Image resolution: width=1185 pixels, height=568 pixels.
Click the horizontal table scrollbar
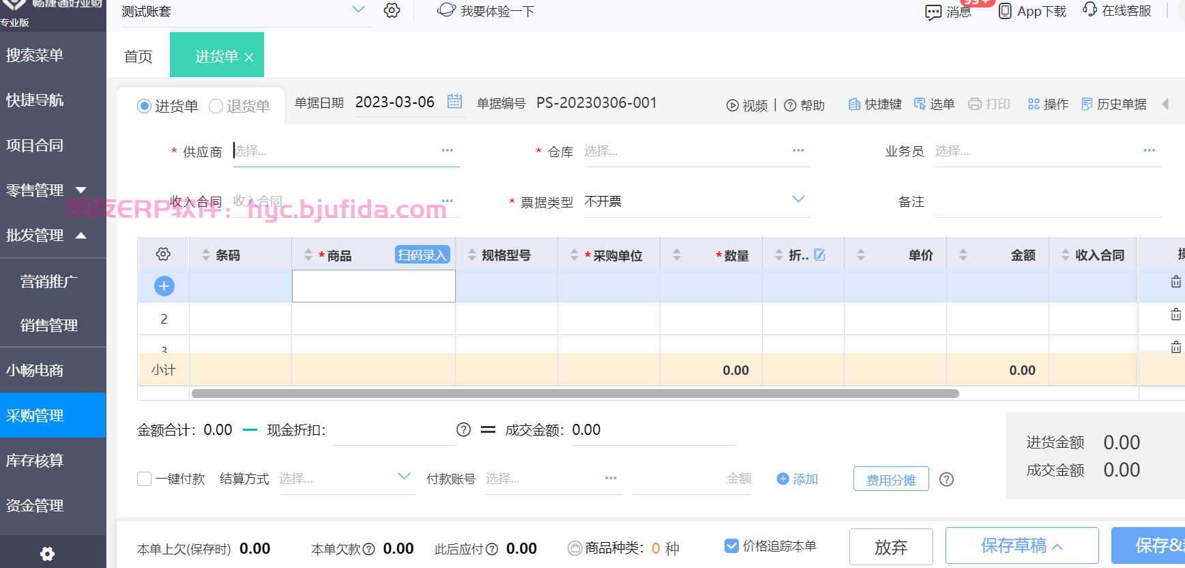point(575,393)
